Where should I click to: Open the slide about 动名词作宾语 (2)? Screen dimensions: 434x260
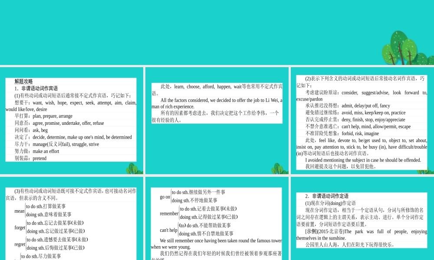click(x=362, y=120)
